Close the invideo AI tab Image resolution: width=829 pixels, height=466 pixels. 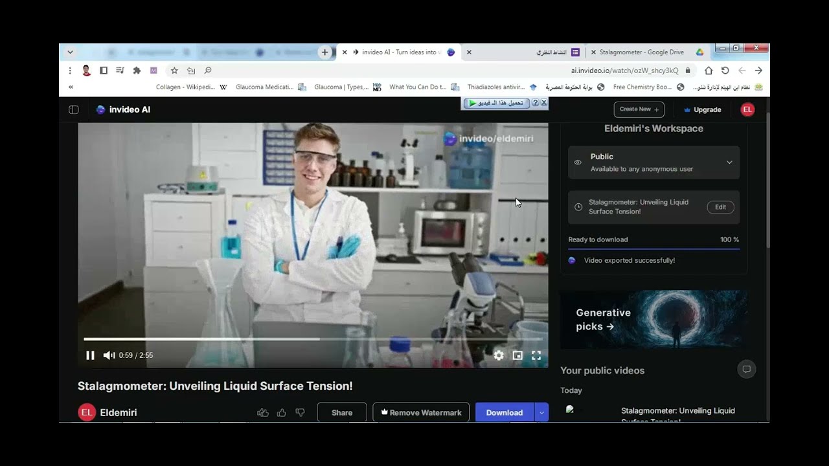345,52
